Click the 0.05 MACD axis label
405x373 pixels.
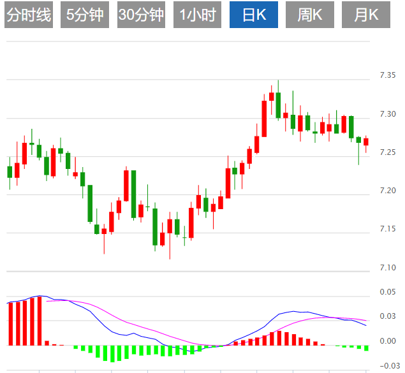pos(388,292)
